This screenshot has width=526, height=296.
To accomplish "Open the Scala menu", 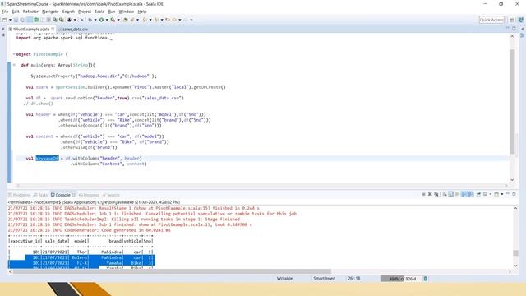I will coord(99,12).
